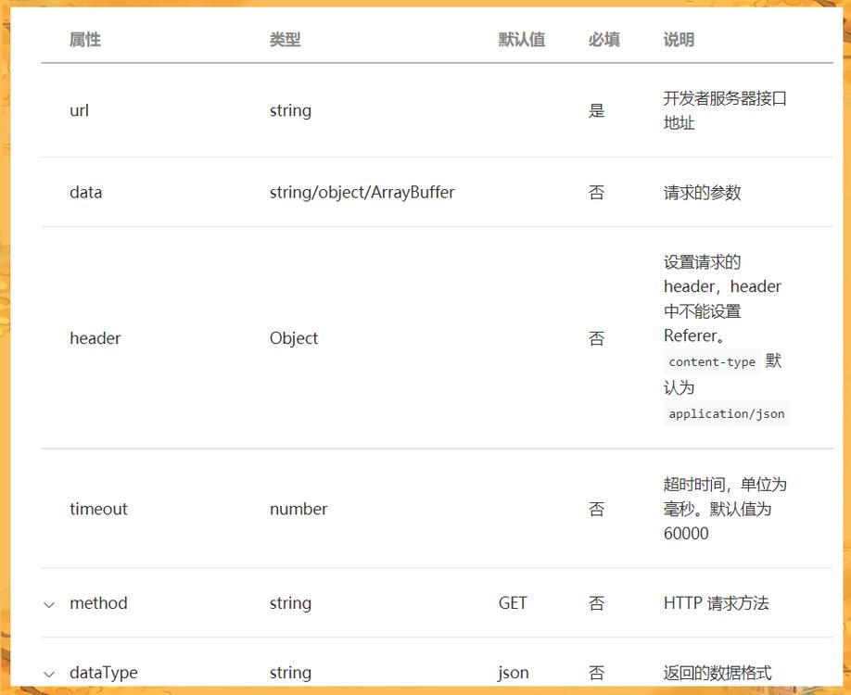Click the application/json code snippet
The height and width of the screenshot is (695, 851).
[724, 413]
